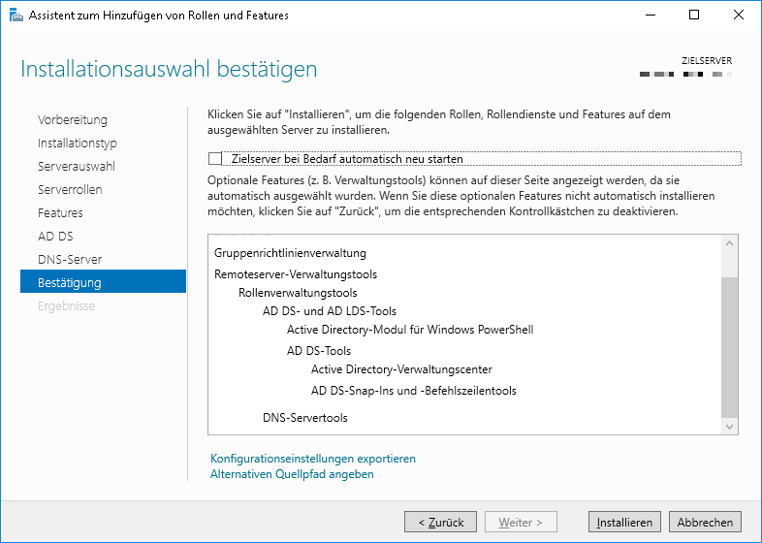Select Gruppenrichtlinienverwaltung in the list
Image resolution: width=762 pixels, height=543 pixels.
coord(290,253)
